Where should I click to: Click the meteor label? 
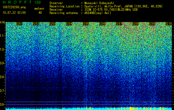39,9
